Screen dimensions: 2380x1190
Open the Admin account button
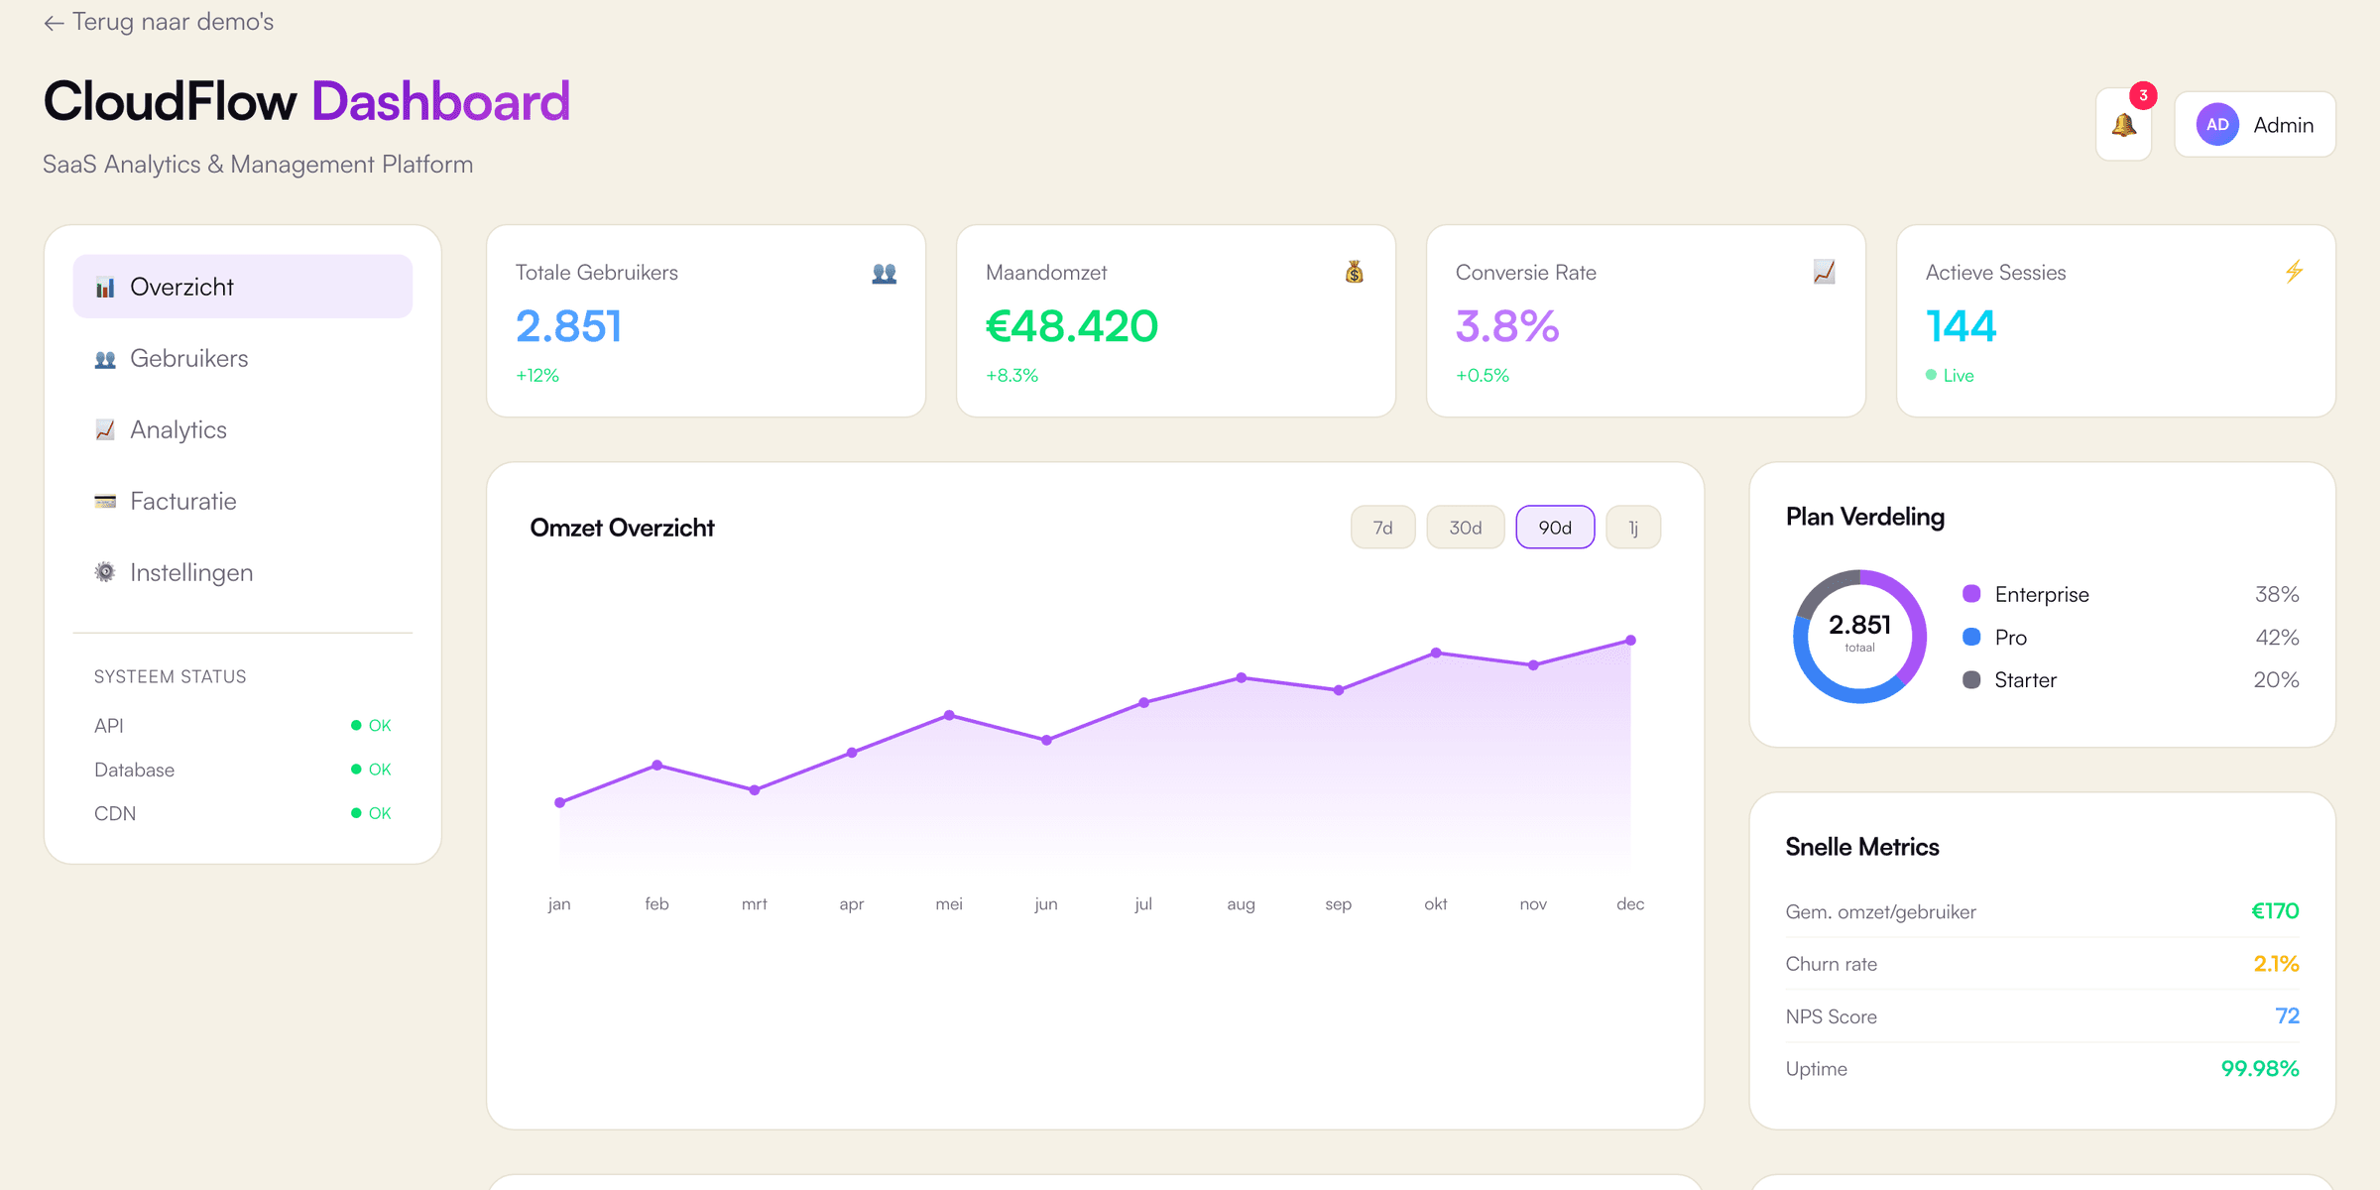2255,125
